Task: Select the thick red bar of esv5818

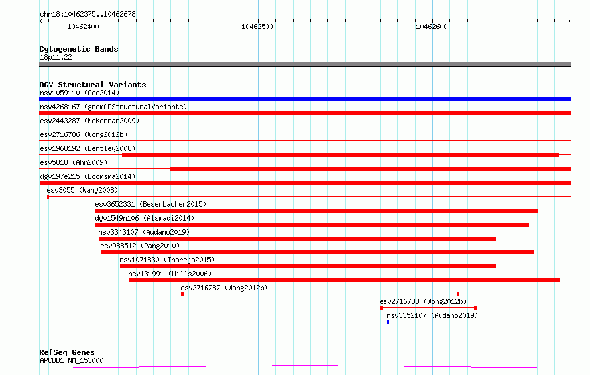Action: click(x=371, y=169)
